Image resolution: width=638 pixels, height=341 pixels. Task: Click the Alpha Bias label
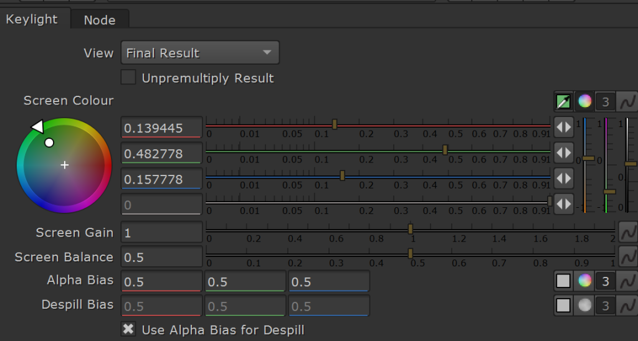point(80,280)
